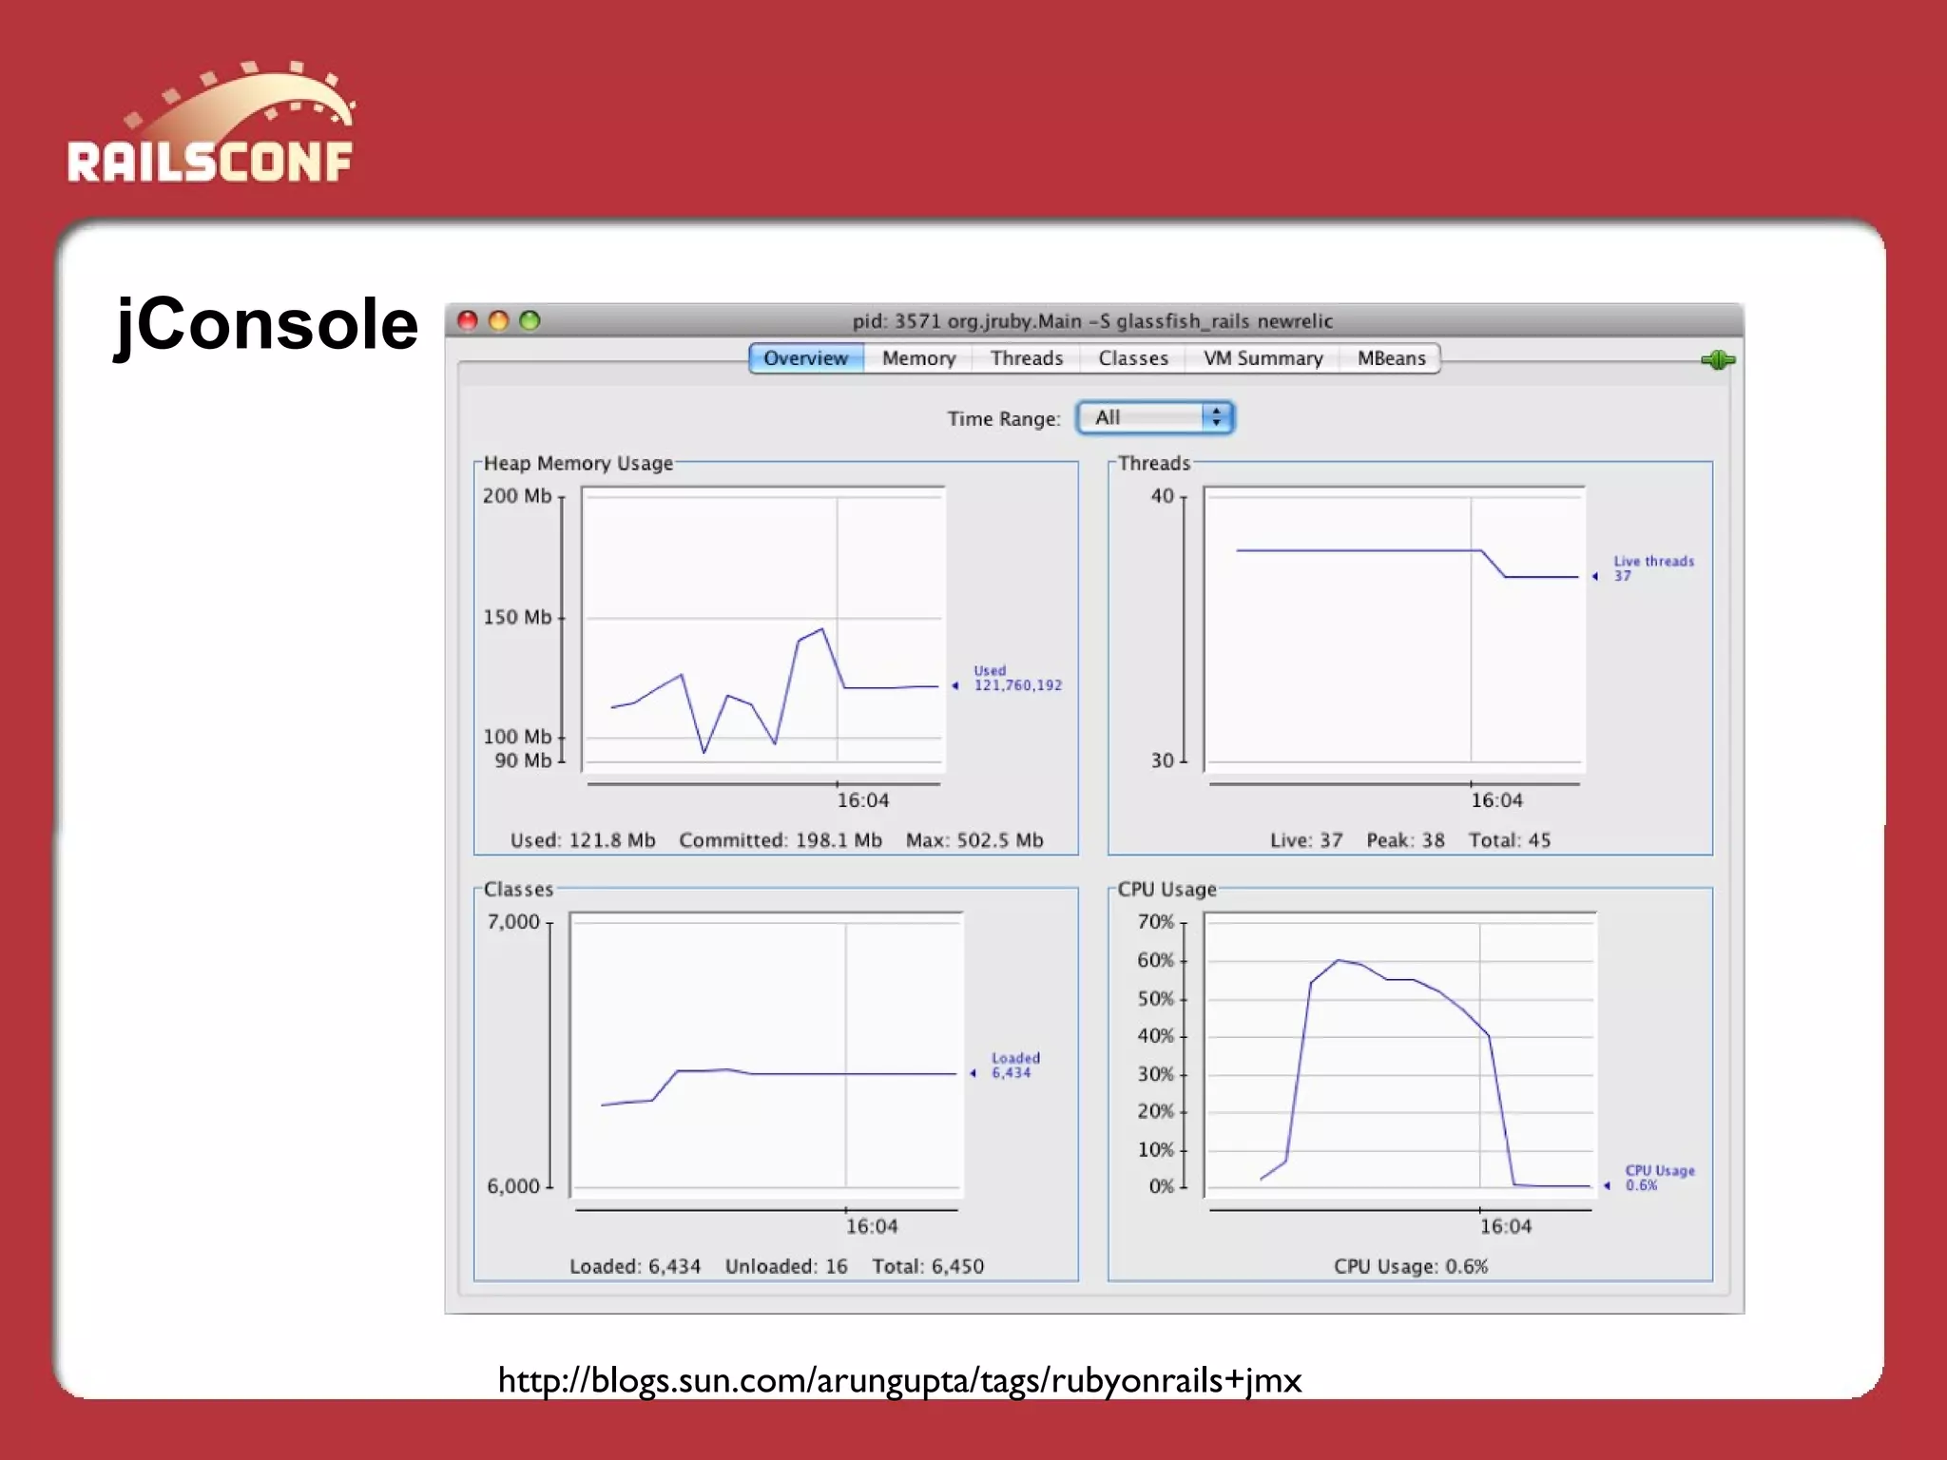Viewport: 1947px width, 1460px height.
Task: Open the MBeans tab
Action: 1391,358
